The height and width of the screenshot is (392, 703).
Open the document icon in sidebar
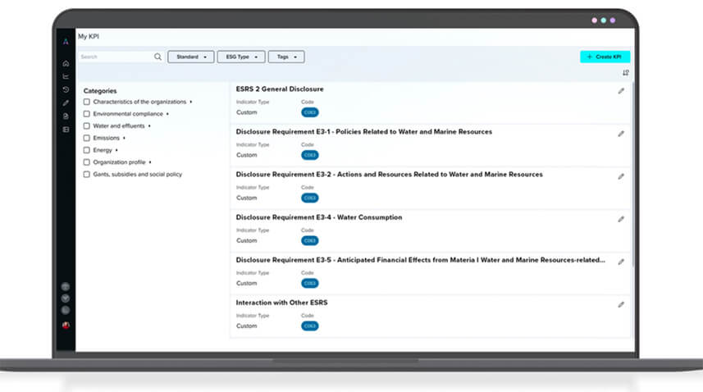click(x=66, y=116)
